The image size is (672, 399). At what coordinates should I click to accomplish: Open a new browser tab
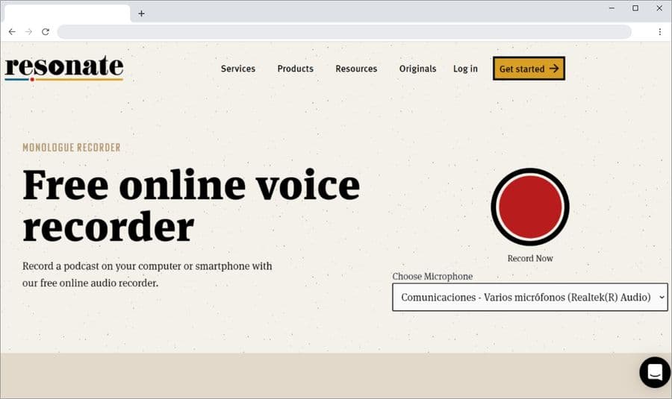(x=141, y=13)
